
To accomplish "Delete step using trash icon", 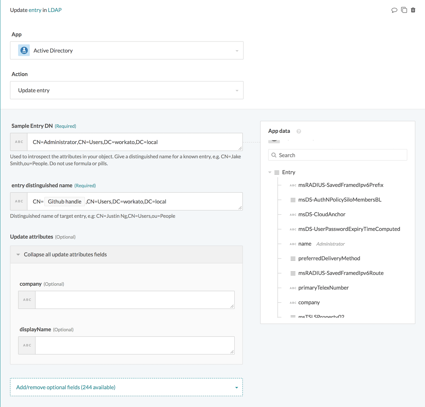I will [x=413, y=10].
